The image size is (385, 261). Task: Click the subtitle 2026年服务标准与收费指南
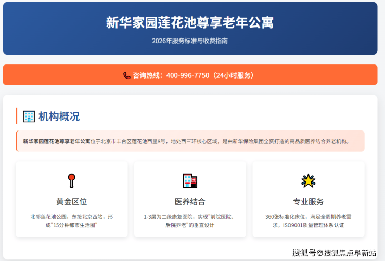190,41
